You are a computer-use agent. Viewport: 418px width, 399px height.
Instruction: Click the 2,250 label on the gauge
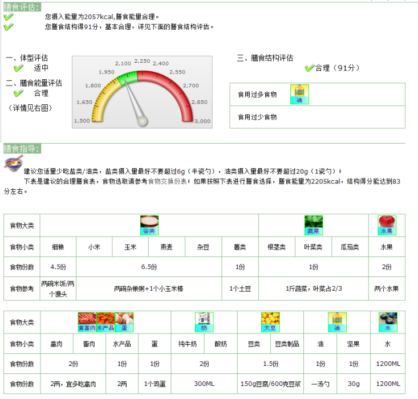[x=143, y=61]
